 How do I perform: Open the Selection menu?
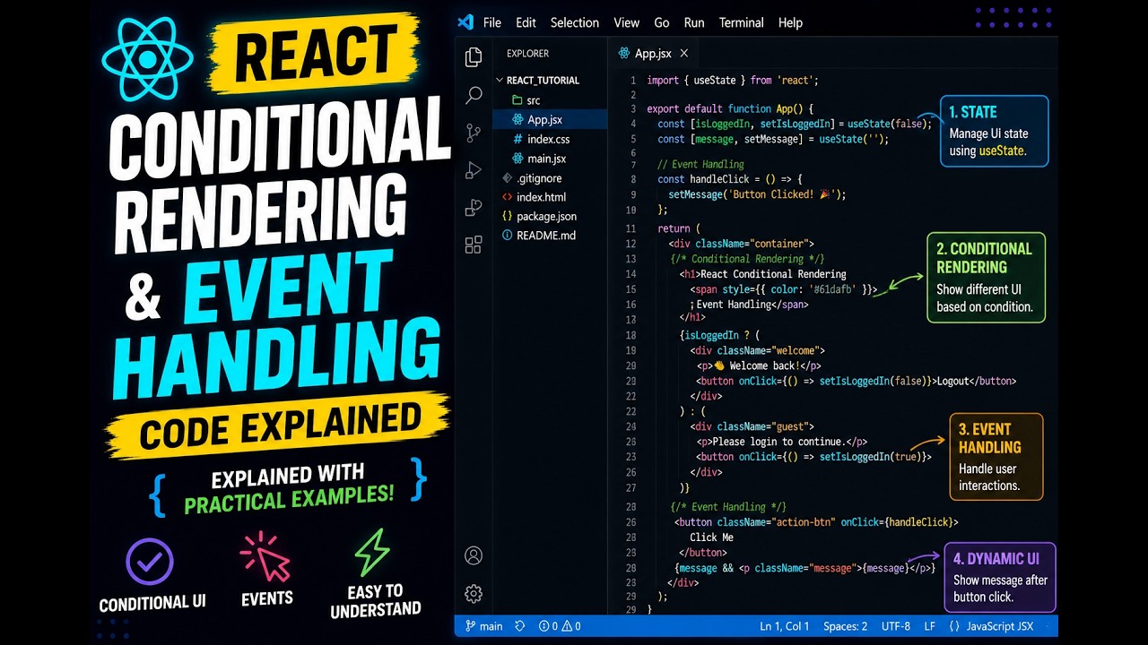click(x=574, y=22)
